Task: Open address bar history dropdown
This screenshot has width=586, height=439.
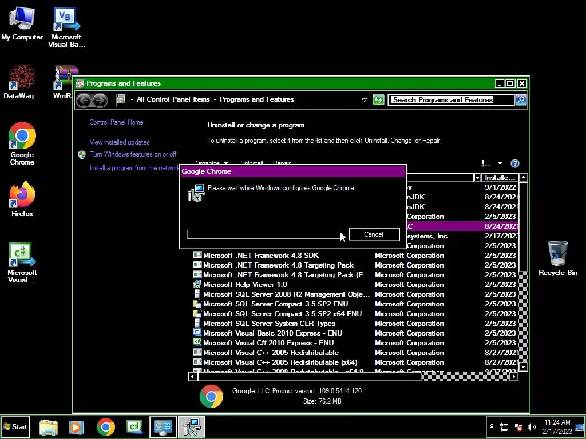Action: (364, 100)
